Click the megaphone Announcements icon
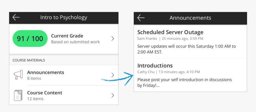 (18, 75)
